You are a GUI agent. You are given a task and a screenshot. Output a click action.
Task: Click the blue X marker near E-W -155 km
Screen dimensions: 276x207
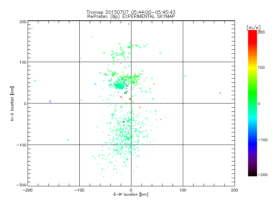(x=50, y=101)
